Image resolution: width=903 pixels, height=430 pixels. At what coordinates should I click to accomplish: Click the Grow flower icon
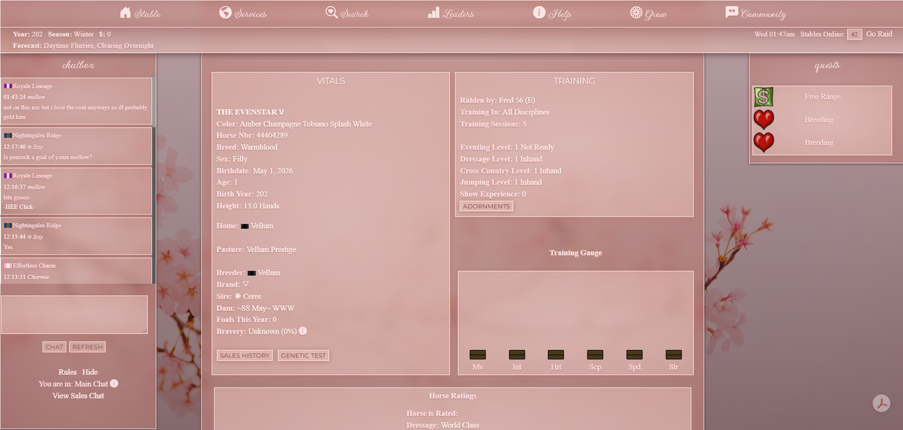(636, 13)
